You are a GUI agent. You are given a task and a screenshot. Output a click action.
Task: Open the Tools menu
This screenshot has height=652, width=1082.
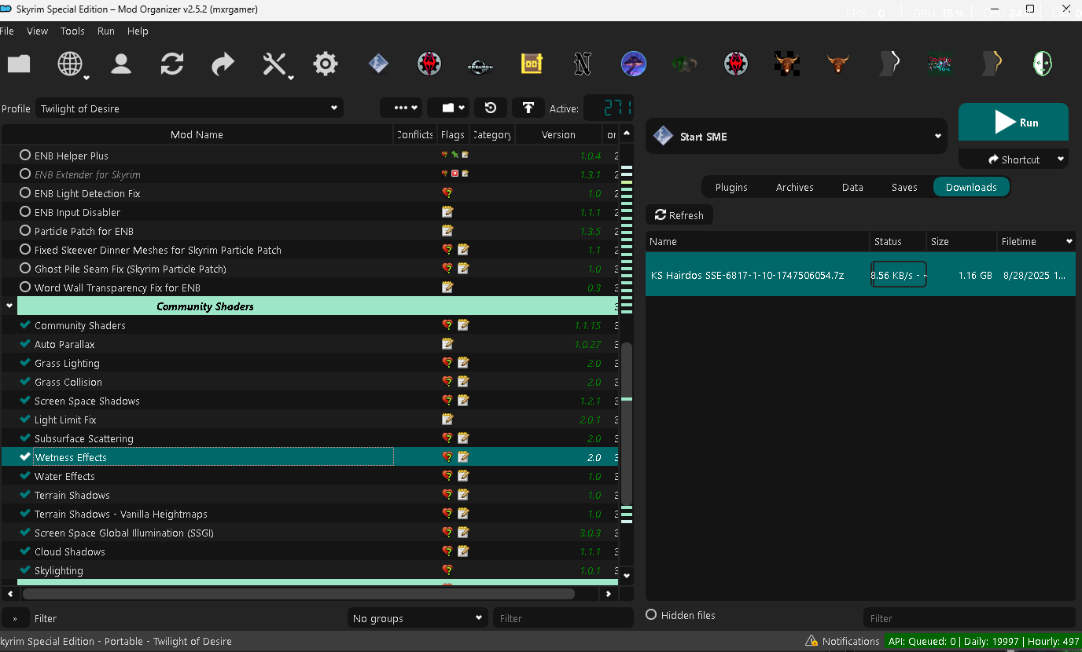click(x=72, y=31)
